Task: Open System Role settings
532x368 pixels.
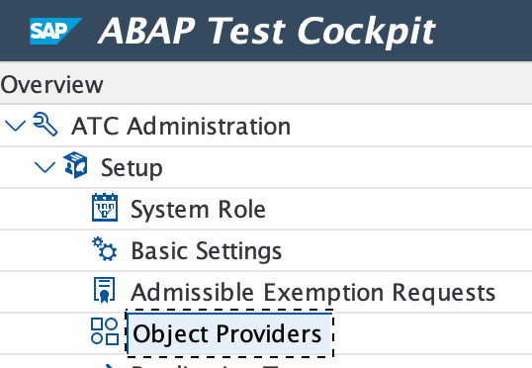Action: pos(198,210)
